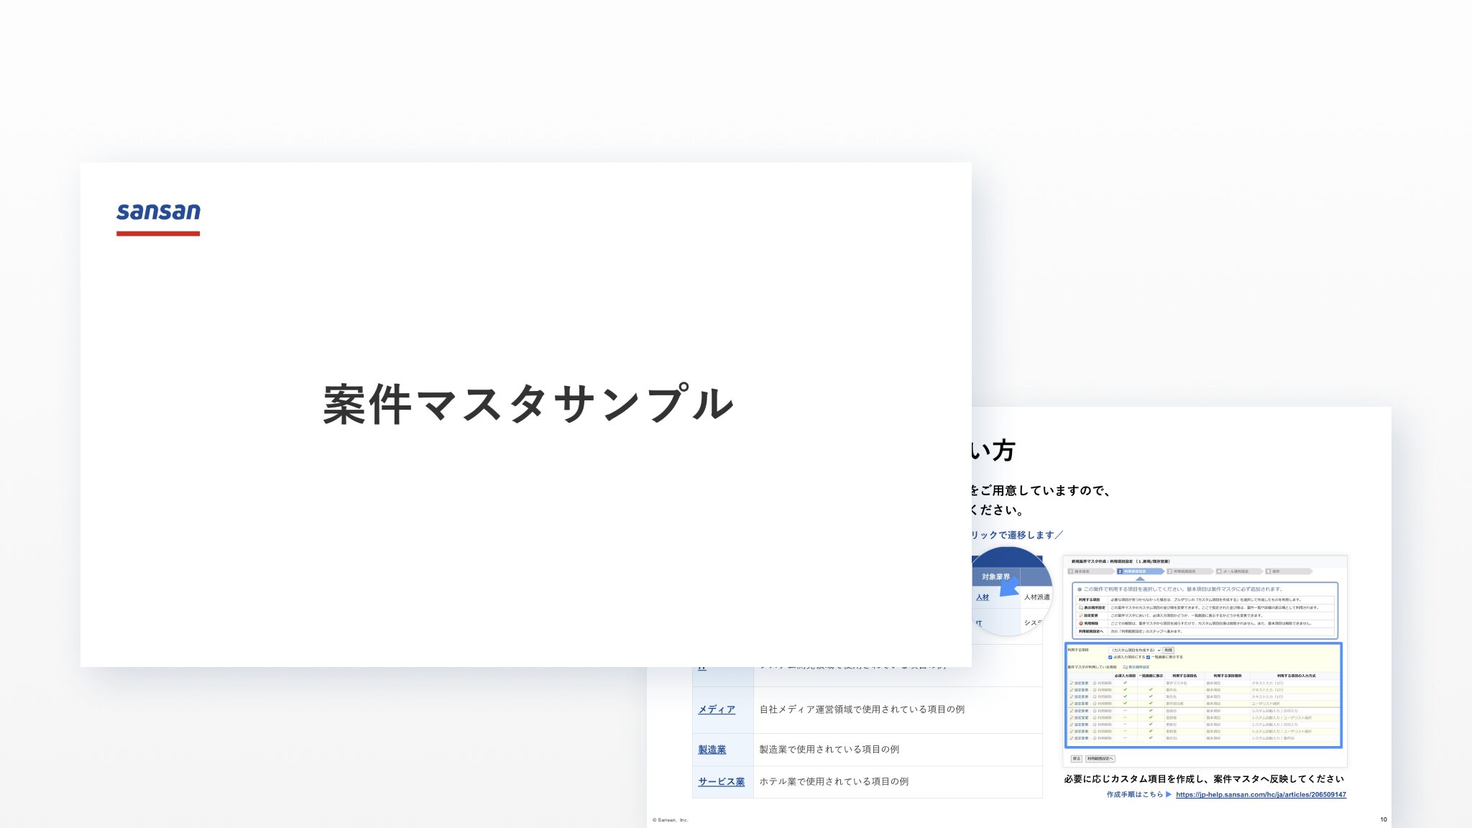Click text ホテル業で使用されている項目の例
Image resolution: width=1472 pixels, height=828 pixels.
click(x=834, y=782)
